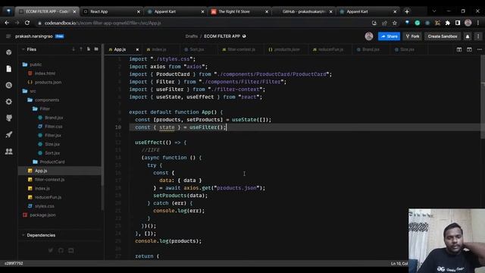Click the upload files icon in Files header
Image resolution: width=485 pixels, height=273 pixels.
[81, 49]
